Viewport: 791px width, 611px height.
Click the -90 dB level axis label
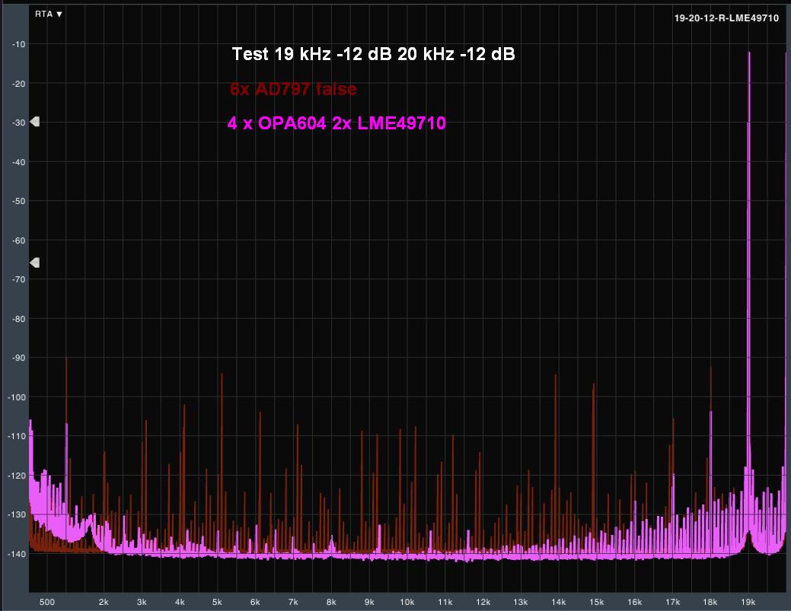(x=19, y=358)
